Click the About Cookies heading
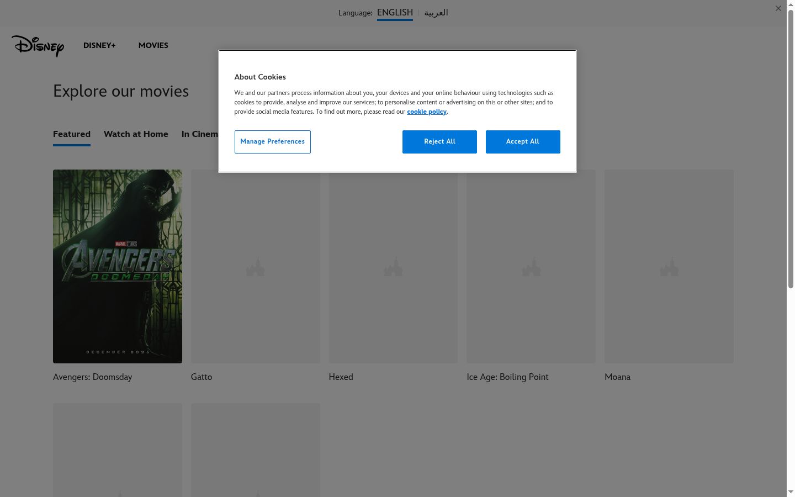Screen dimensions: 795x497 click(x=260, y=77)
